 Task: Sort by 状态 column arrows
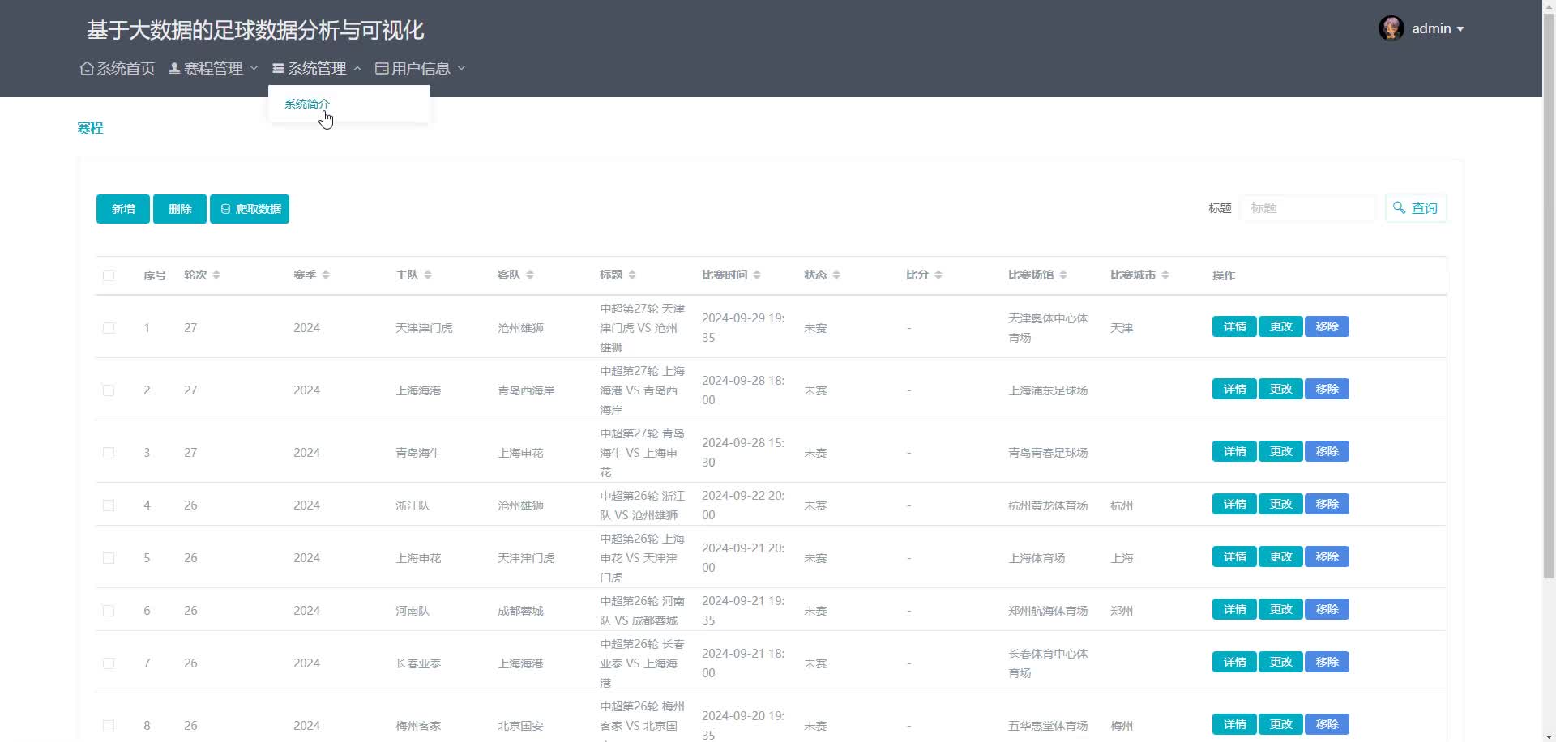836,275
